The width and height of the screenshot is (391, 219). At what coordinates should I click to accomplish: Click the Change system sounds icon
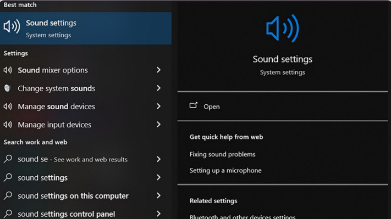click(8, 88)
